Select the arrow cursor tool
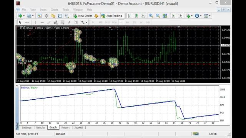The image size is (246, 138). pyautogui.click(x=20, y=22)
